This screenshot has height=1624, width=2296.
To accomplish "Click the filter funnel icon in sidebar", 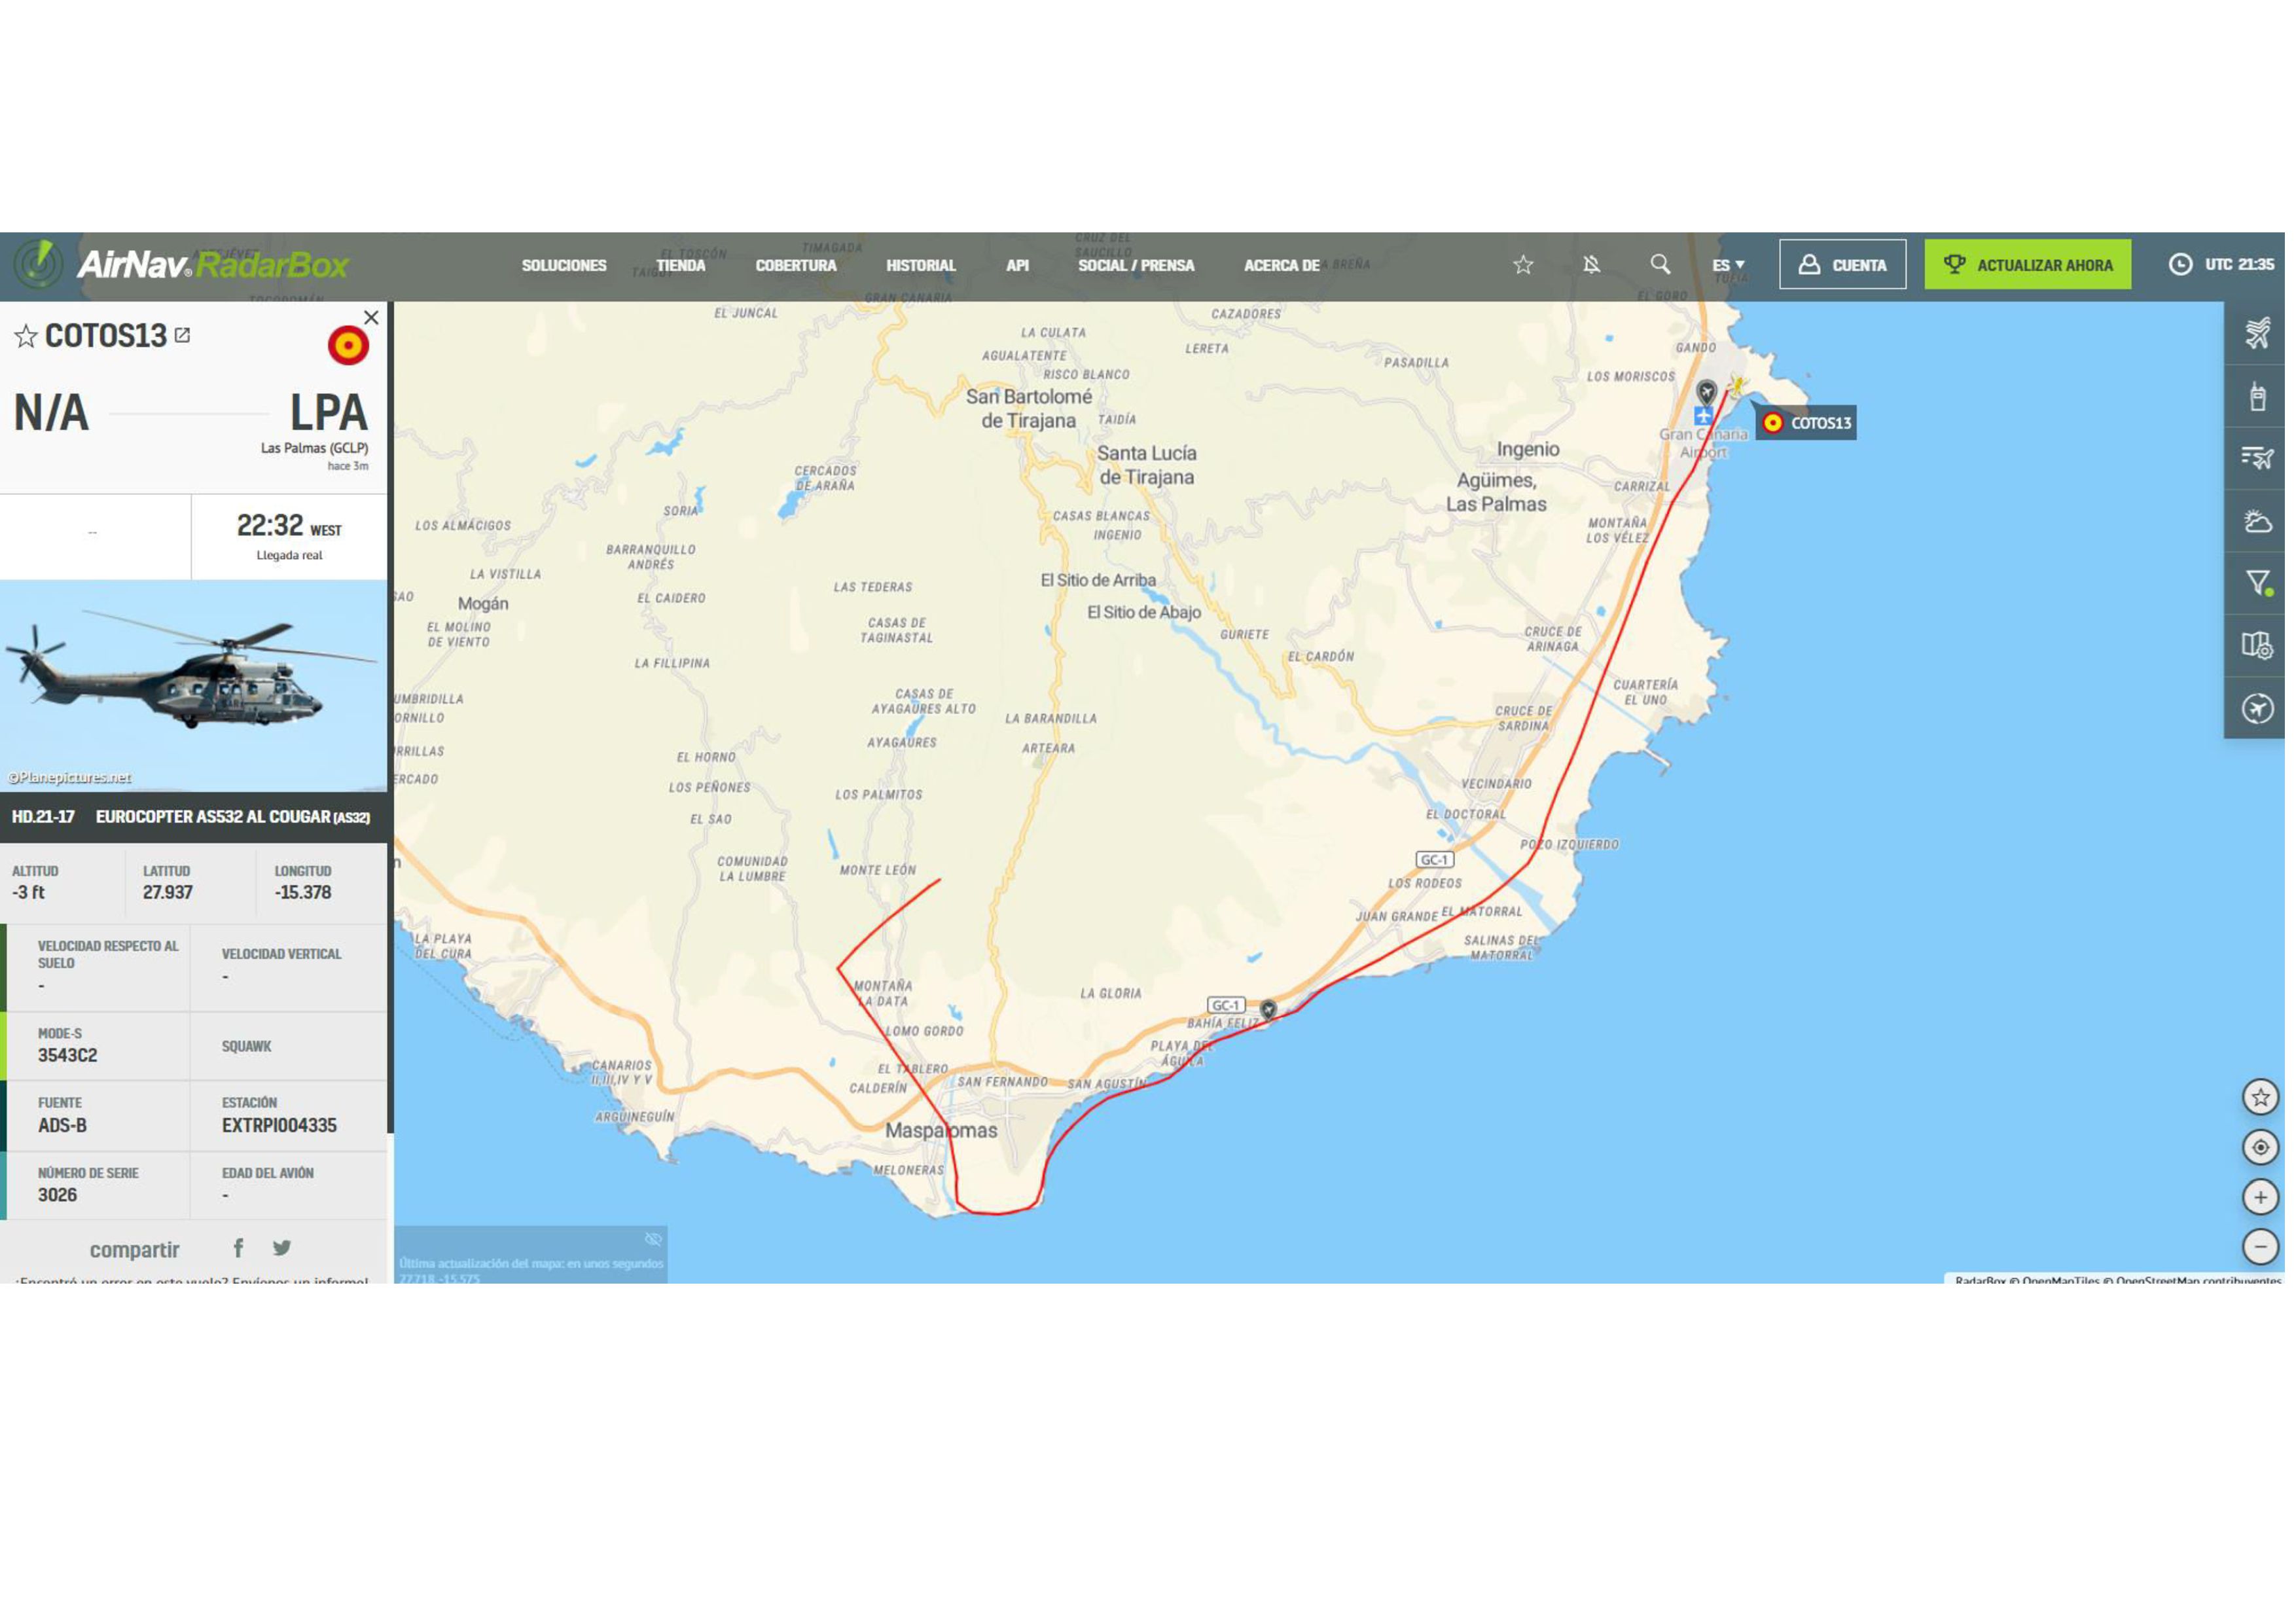I will tap(2257, 583).
